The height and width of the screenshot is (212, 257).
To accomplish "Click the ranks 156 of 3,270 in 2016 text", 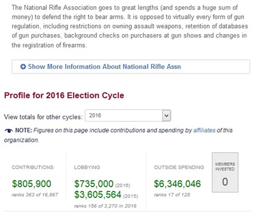I will coord(105,206).
